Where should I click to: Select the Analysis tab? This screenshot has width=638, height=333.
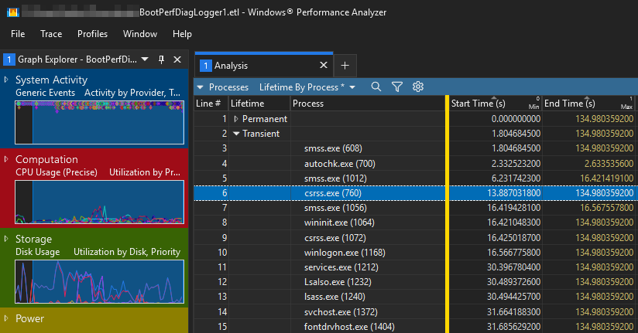231,66
